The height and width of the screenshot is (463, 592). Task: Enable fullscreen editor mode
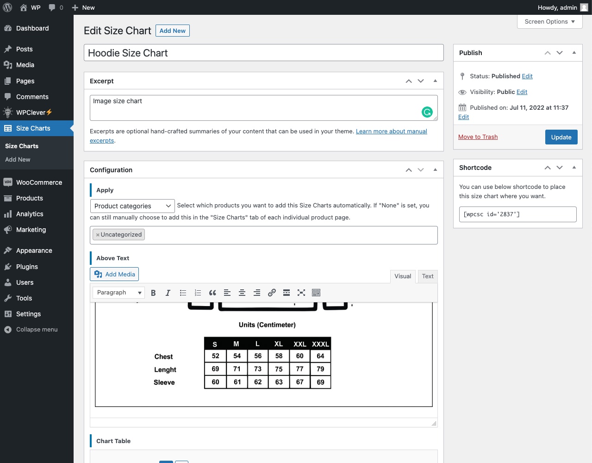click(x=301, y=293)
